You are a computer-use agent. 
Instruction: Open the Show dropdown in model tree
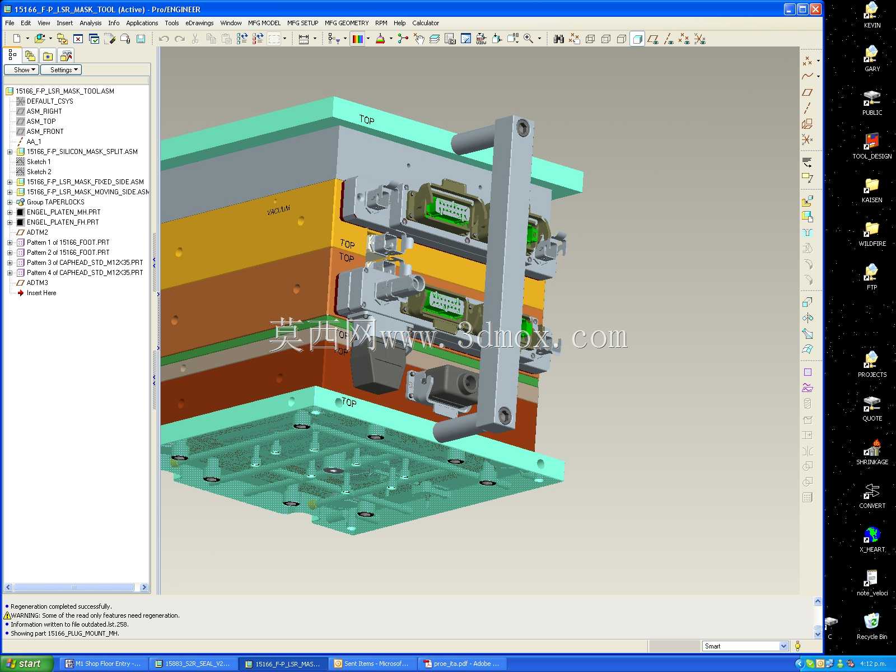[x=21, y=69]
